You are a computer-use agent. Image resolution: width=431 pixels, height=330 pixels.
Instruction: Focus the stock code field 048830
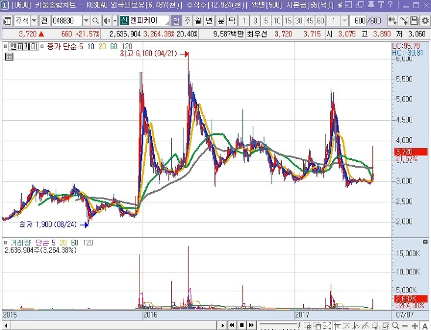pyautogui.click(x=67, y=21)
